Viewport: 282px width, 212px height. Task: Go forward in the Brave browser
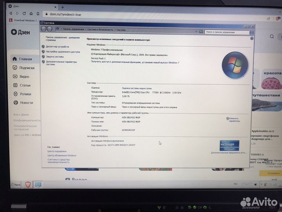tap(17, 13)
